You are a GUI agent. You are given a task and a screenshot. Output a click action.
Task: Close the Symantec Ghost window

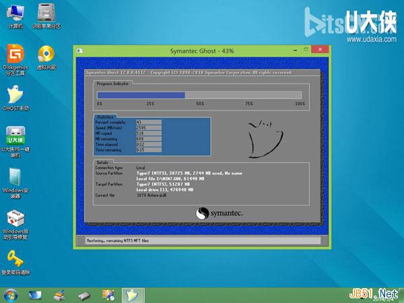320,49
